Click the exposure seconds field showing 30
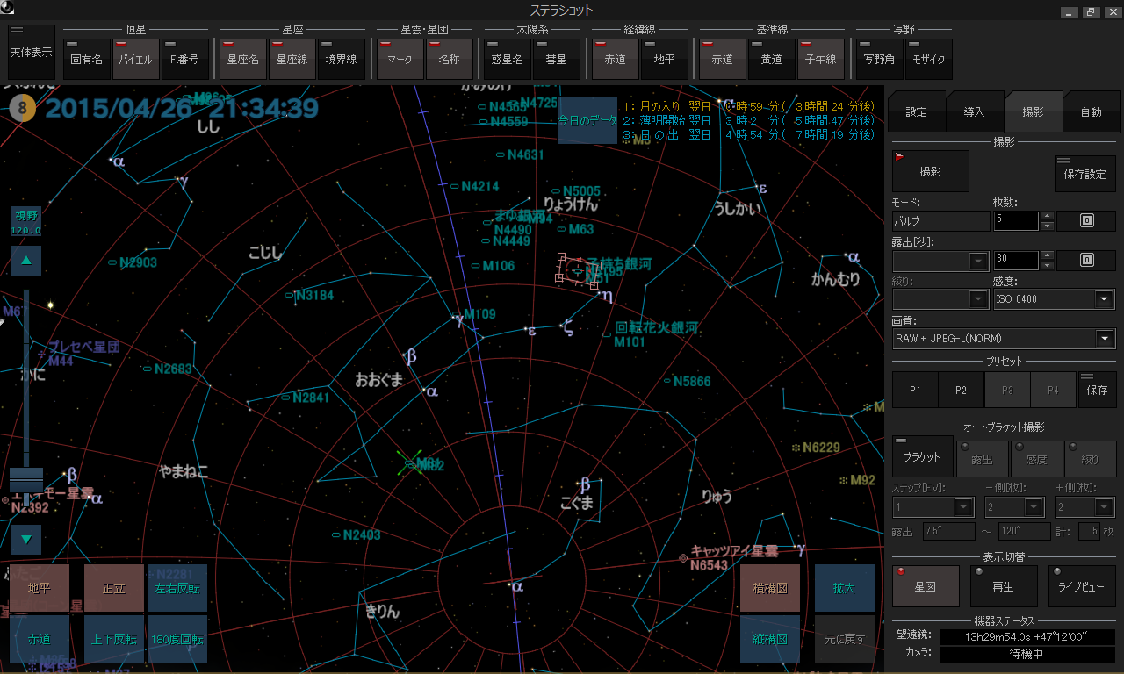Screen dimensions: 1124x674 tap(1015, 261)
